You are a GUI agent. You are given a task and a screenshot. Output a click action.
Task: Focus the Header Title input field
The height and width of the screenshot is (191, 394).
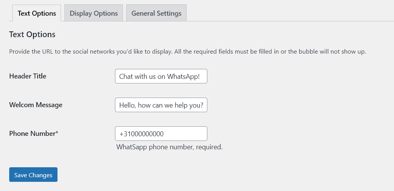point(161,76)
